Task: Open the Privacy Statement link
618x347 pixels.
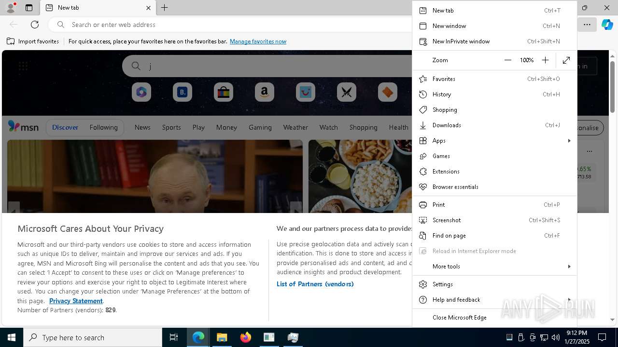Action: 76,301
